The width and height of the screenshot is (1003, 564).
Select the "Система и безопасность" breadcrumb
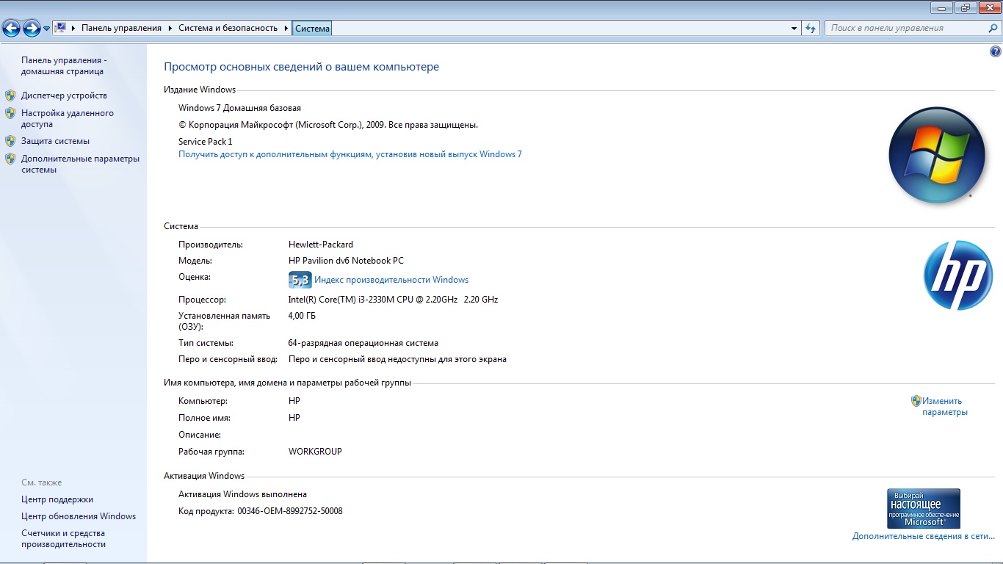pos(228,28)
